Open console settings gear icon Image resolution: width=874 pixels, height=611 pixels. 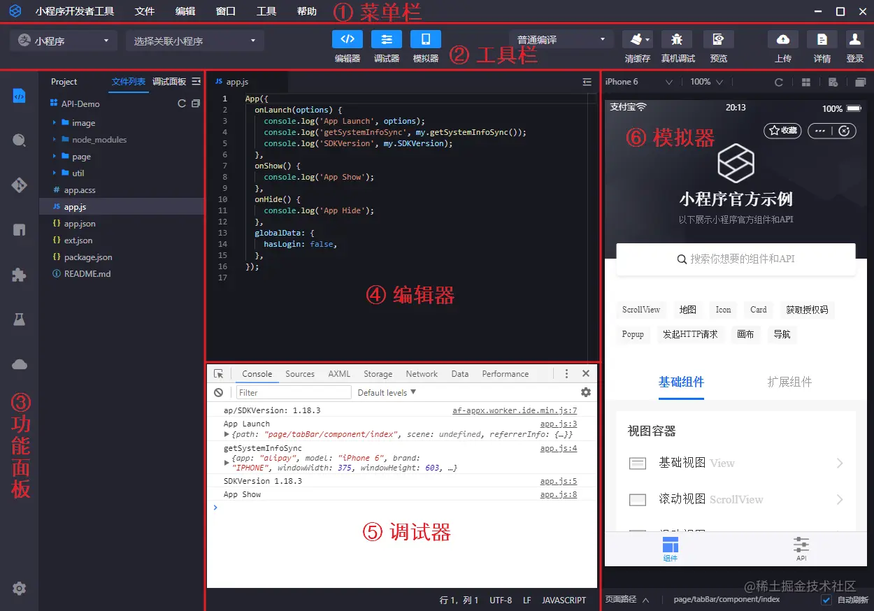click(x=586, y=392)
